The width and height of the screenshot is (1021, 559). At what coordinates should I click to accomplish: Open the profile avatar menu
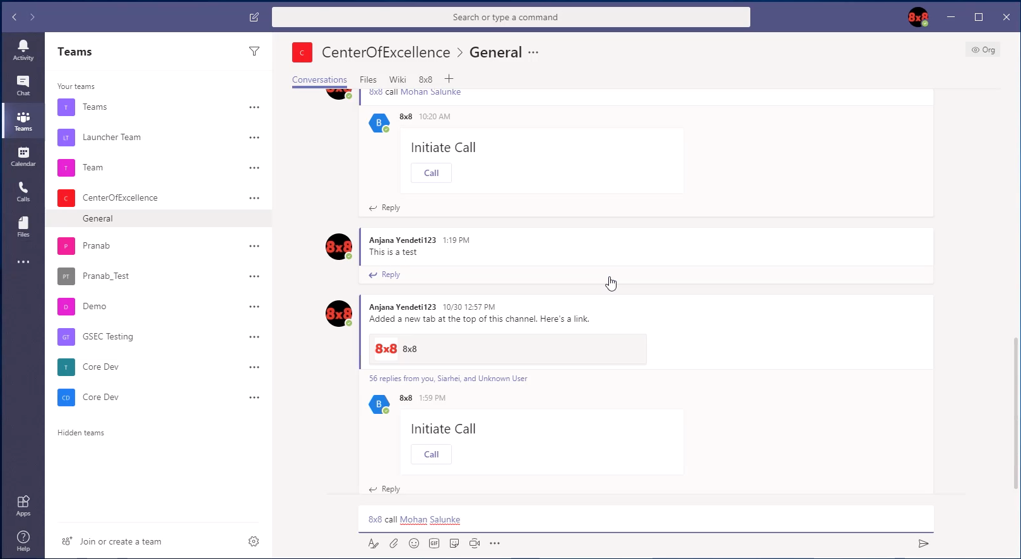pyautogui.click(x=918, y=17)
